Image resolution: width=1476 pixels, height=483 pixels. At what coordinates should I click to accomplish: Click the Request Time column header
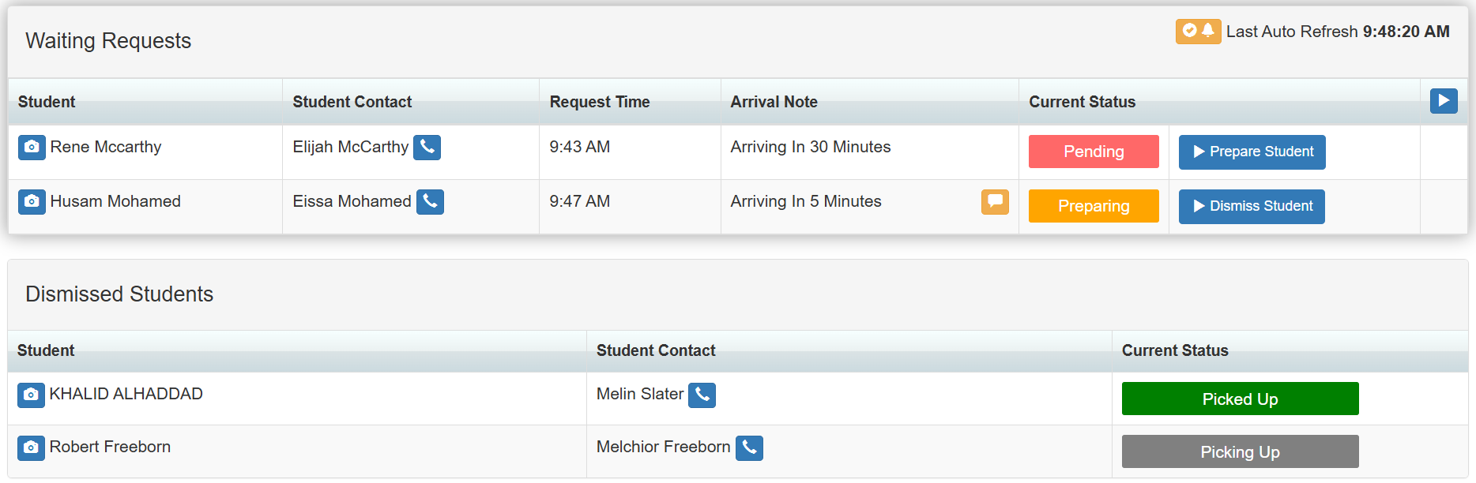point(600,102)
